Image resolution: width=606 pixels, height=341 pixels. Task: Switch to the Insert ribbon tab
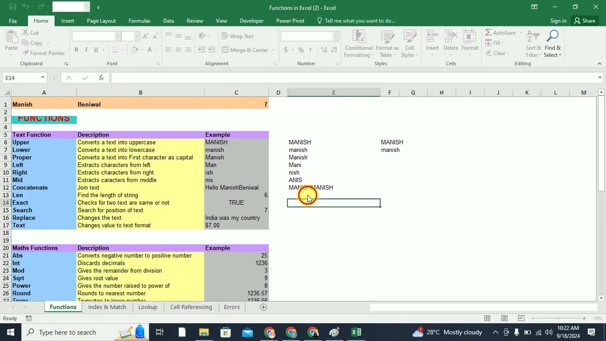click(67, 21)
